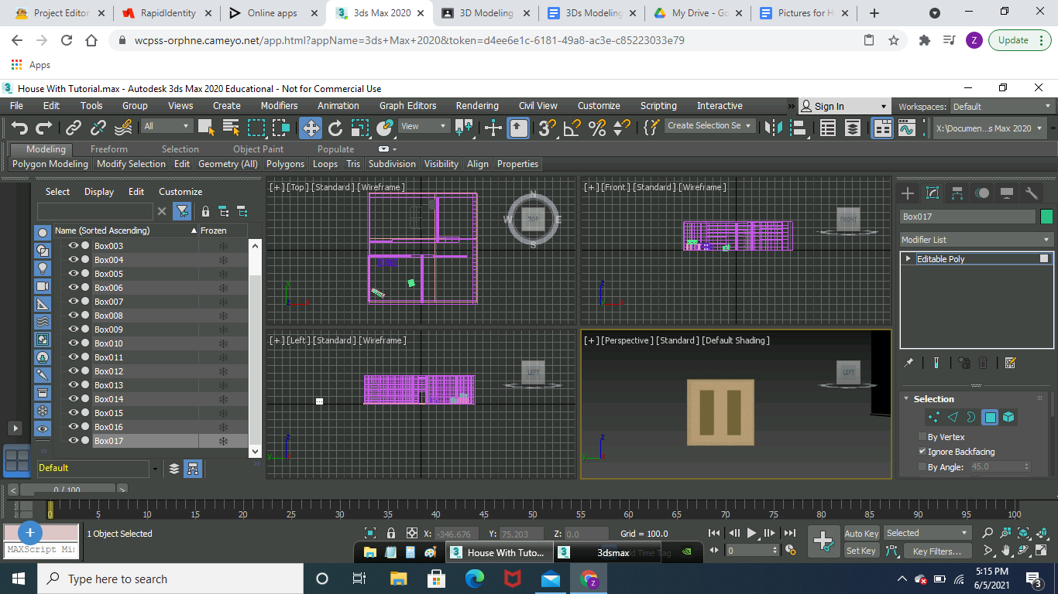Viewport: 1058px width, 594px height.
Task: Open the Sign In dropdown
Action: [x=844, y=107]
